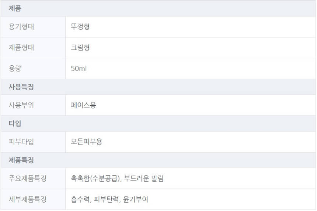This screenshot has width=317, height=211.
Task: Click the 뚜껑형 value text
Action: pos(80,27)
